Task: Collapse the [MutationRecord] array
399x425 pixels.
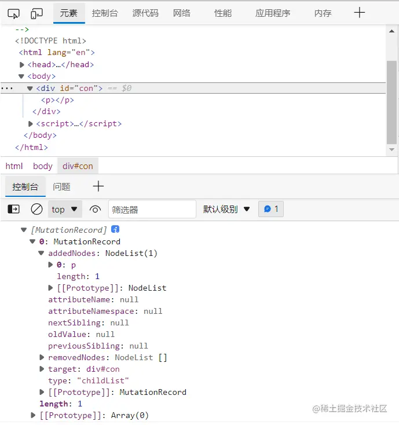Action: coord(24,230)
